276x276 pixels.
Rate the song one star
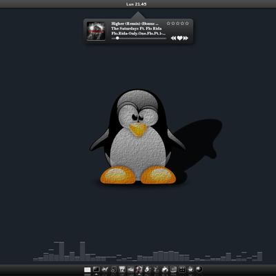168,23
